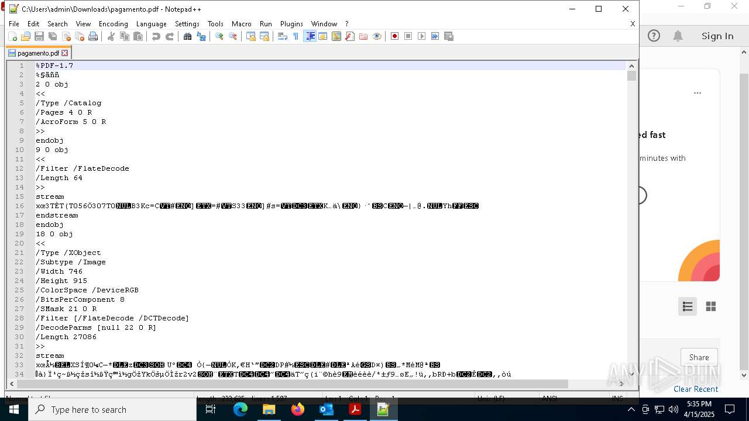Viewport: 749px width, 421px height.
Task: Open the File menu
Action: click(14, 24)
